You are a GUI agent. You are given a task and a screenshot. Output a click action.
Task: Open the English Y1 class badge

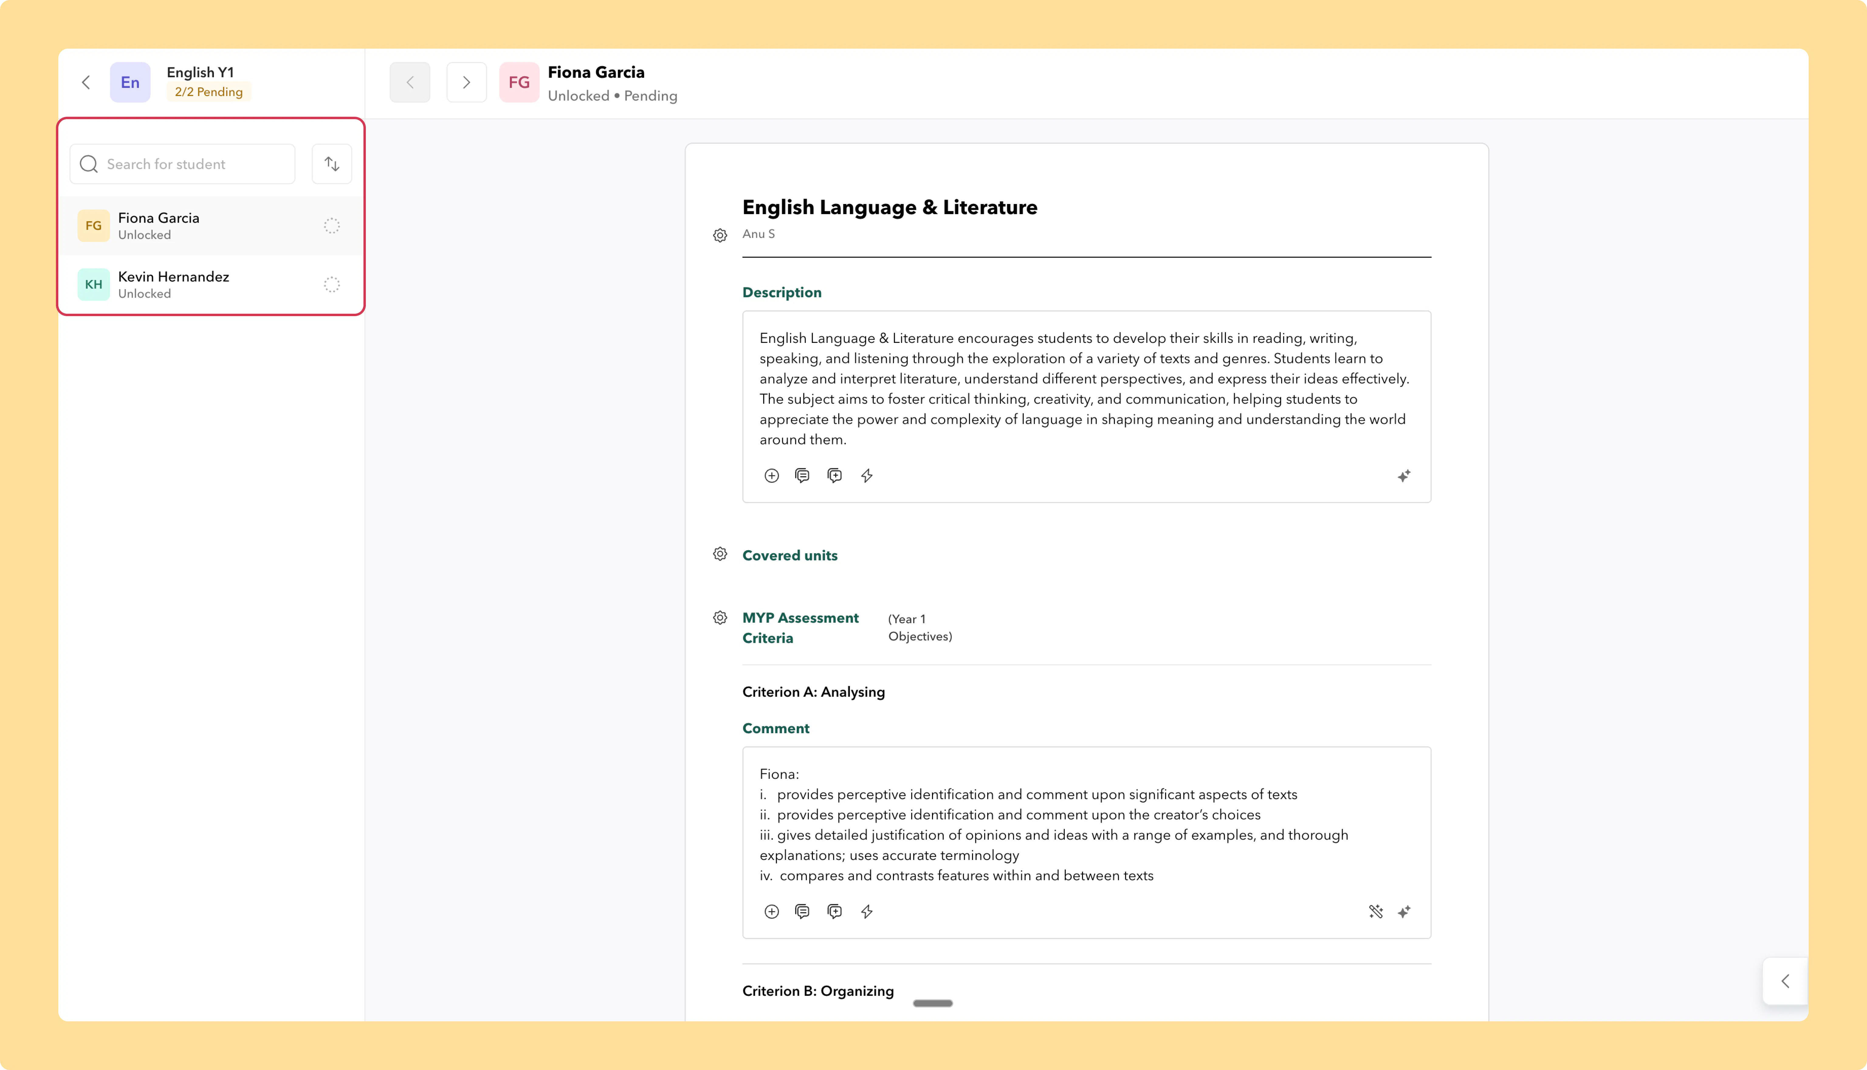click(x=130, y=82)
